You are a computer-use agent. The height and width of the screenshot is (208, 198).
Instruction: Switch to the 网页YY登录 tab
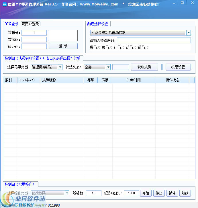click(x=30, y=24)
